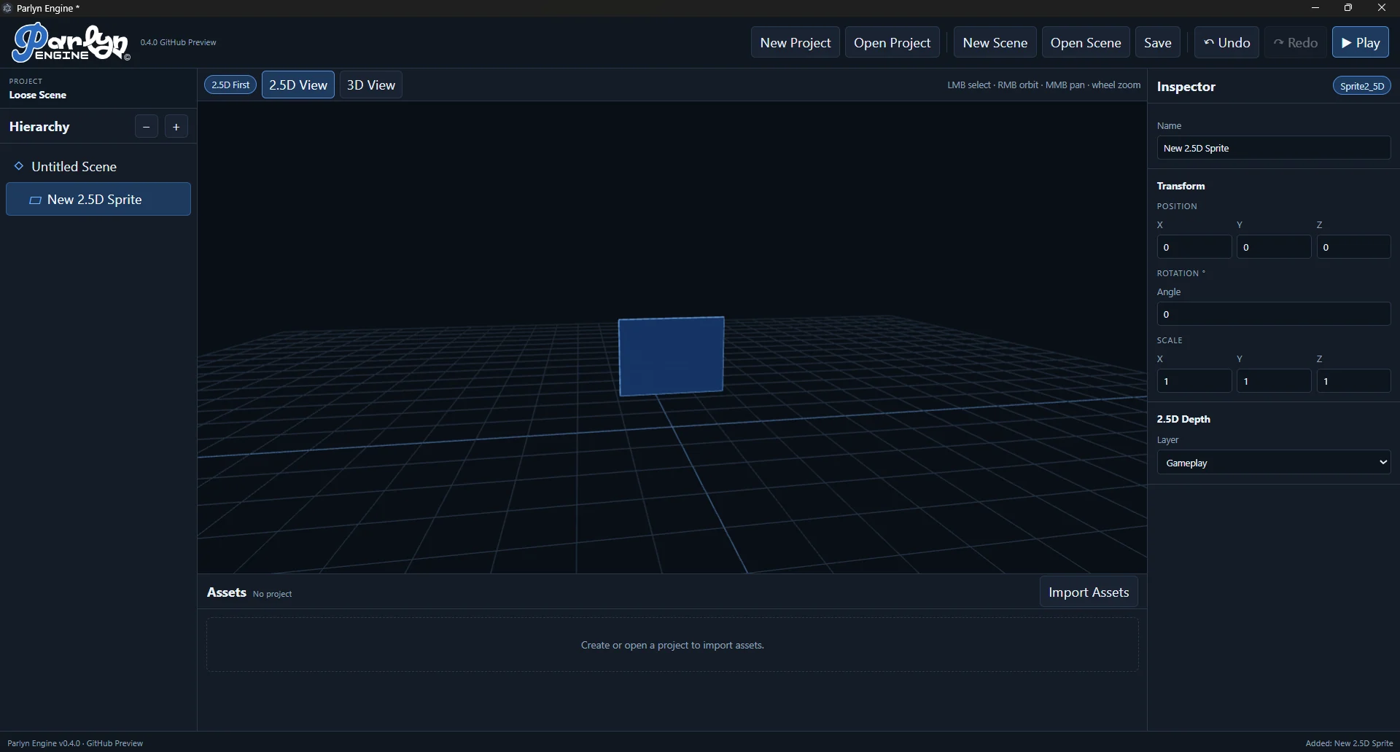Click the viewport controls hint text
The image size is (1400, 752).
[1043, 85]
